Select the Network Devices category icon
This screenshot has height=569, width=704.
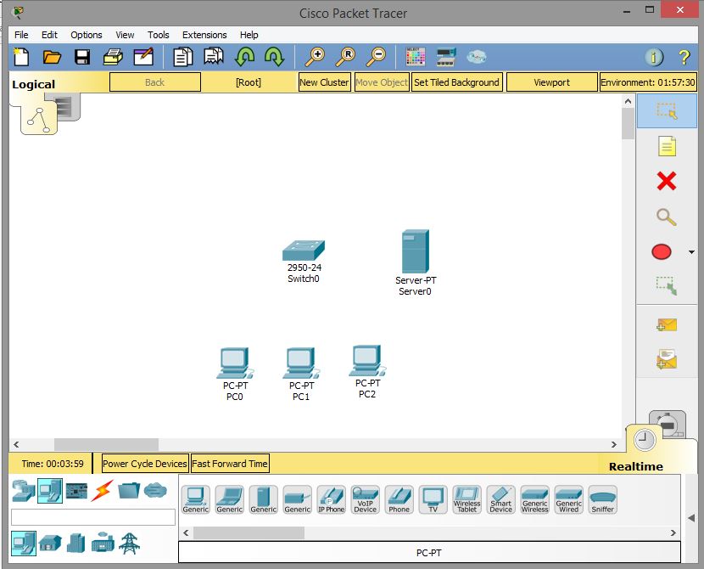[24, 491]
